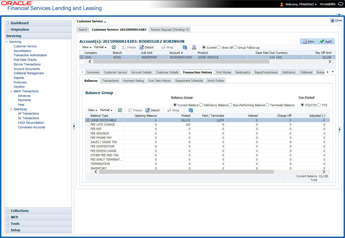345x238 pixels.
Task: Detach the Balance Group table
Action: coord(153,110)
